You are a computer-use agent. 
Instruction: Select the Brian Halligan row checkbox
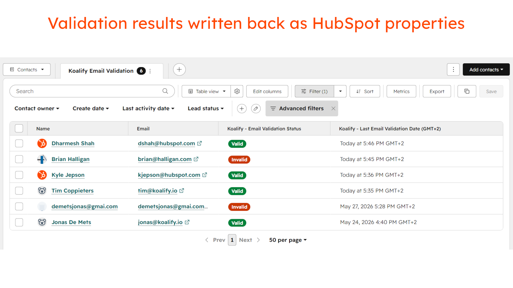click(19, 159)
